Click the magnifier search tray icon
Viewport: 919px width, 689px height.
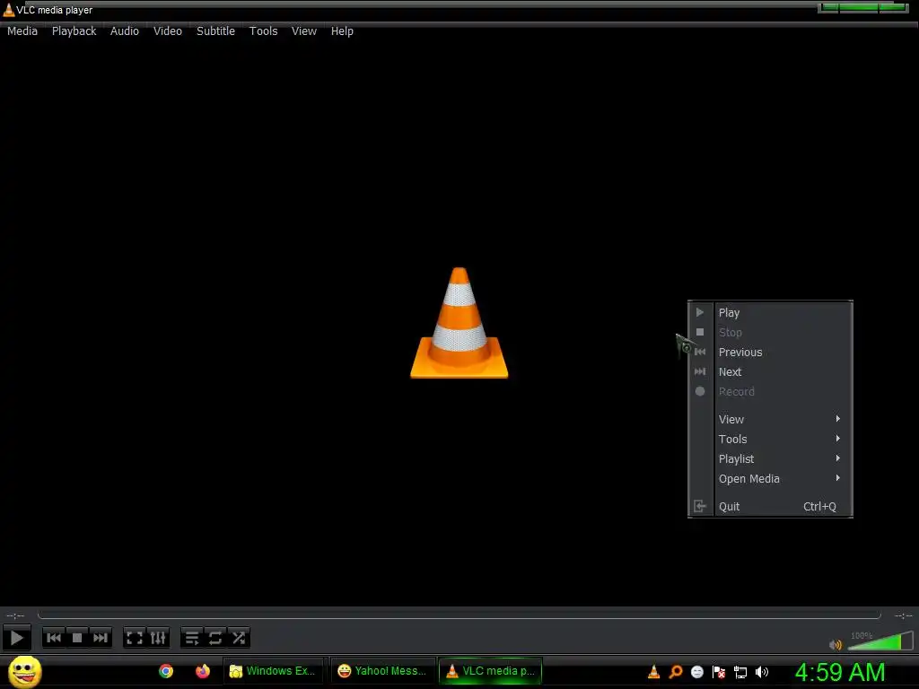[x=676, y=672]
